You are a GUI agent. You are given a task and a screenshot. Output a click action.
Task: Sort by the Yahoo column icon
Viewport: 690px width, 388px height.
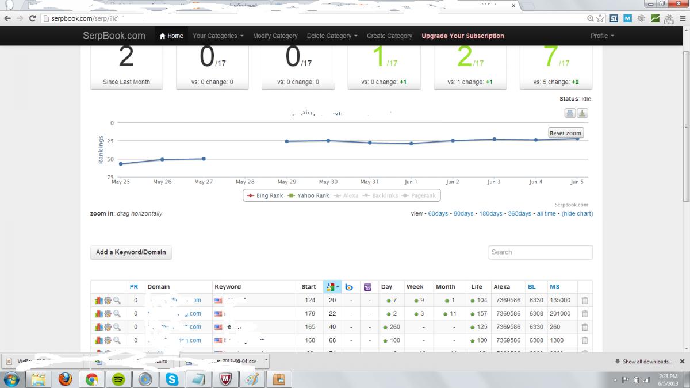pyautogui.click(x=368, y=287)
